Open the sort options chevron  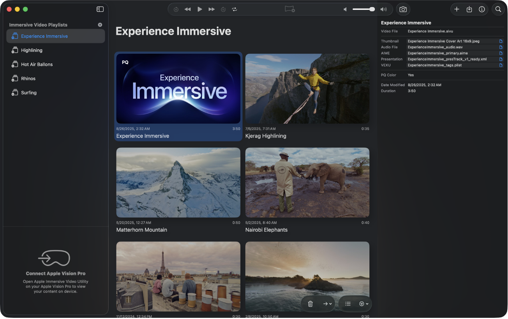coord(366,304)
